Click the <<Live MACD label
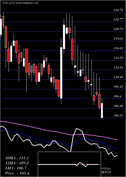Image resolution: width=126 pixels, height=177 pixels. click(x=106, y=170)
